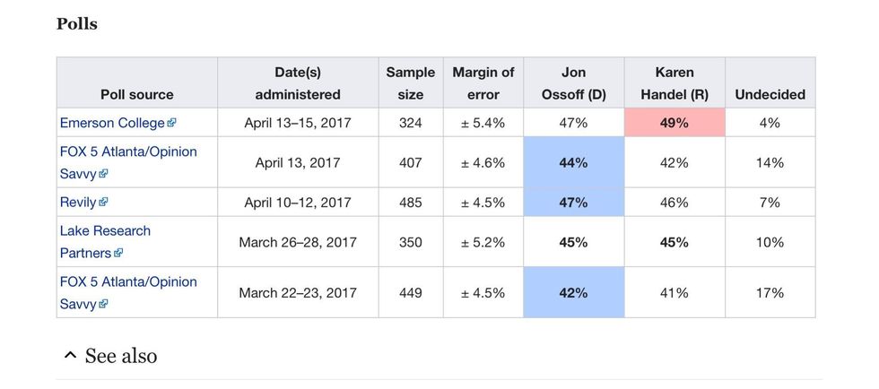Image resolution: width=879 pixels, height=389 pixels.
Task: Open the FOX 5 Atlanta link for the March 22–23 poll
Action: coord(127,281)
